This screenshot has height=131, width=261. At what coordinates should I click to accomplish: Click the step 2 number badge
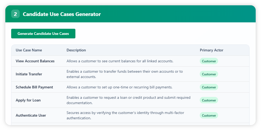(x=15, y=14)
